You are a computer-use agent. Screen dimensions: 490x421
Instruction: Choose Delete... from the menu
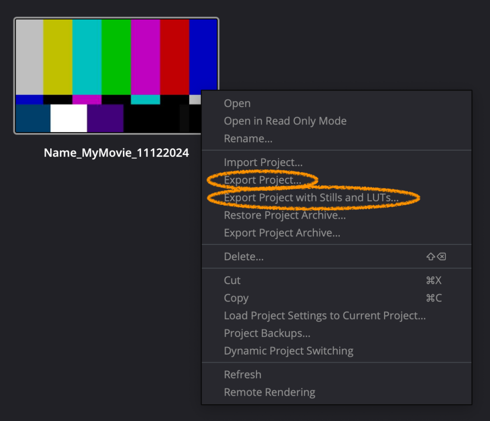(x=244, y=257)
